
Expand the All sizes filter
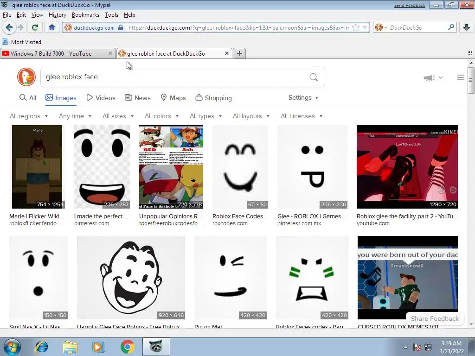click(118, 116)
